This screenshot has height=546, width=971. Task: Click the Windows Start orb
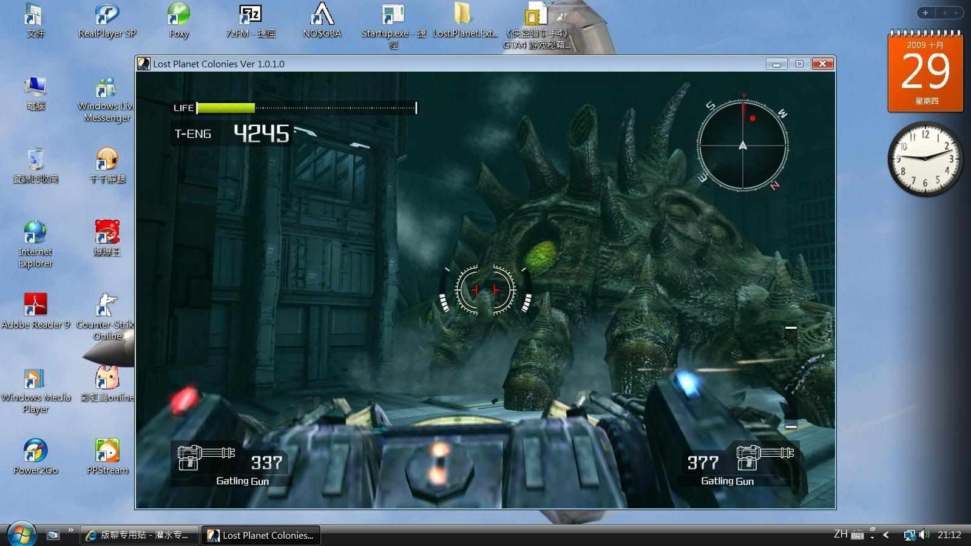(x=21, y=534)
